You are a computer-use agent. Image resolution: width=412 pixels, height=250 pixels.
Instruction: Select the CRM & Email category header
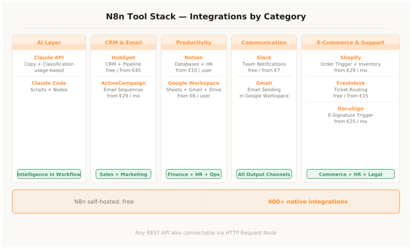point(123,42)
